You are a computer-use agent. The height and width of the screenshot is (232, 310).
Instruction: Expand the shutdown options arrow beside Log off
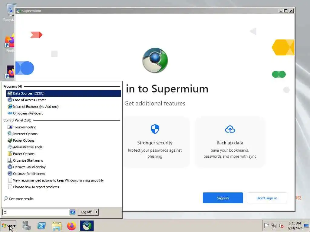(97, 212)
